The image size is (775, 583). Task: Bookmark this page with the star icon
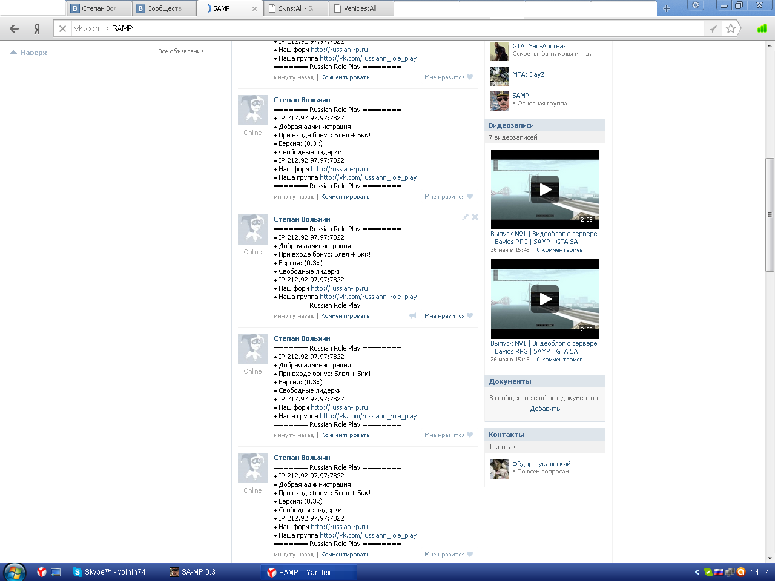[731, 28]
